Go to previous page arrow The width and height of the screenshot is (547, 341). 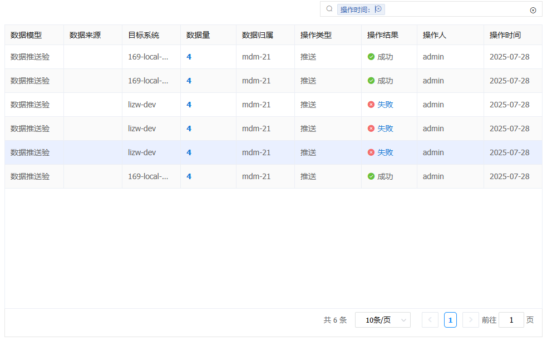tap(430, 320)
